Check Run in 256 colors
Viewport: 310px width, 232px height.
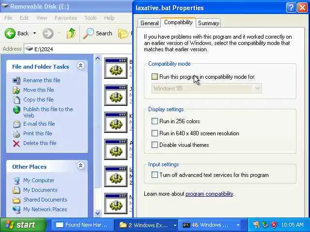pos(155,121)
